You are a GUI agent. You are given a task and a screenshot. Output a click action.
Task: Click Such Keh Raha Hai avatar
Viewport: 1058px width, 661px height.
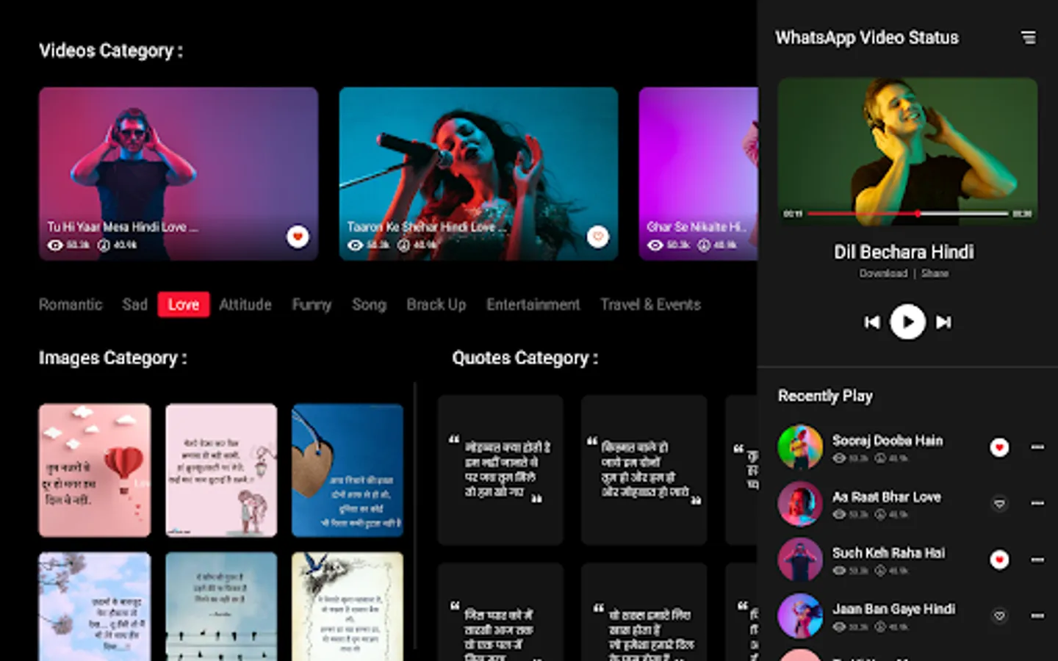800,560
